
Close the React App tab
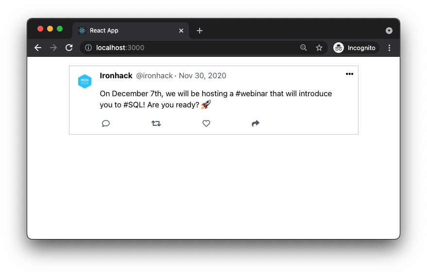click(181, 31)
